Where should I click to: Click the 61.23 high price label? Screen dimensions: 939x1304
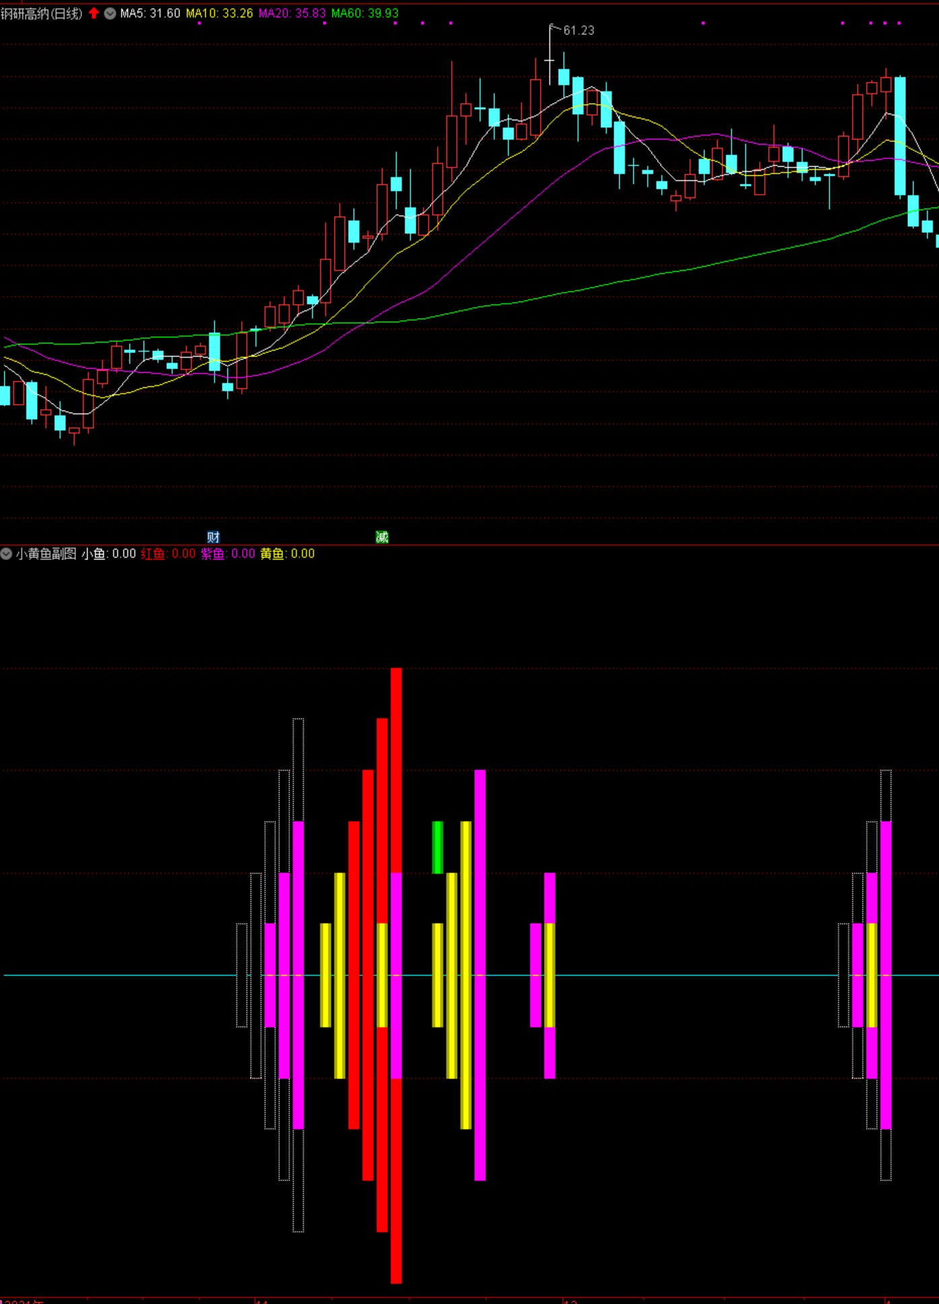coord(578,30)
